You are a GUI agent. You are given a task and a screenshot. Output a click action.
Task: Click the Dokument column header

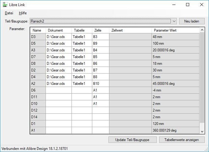pyautogui.click(x=59, y=30)
